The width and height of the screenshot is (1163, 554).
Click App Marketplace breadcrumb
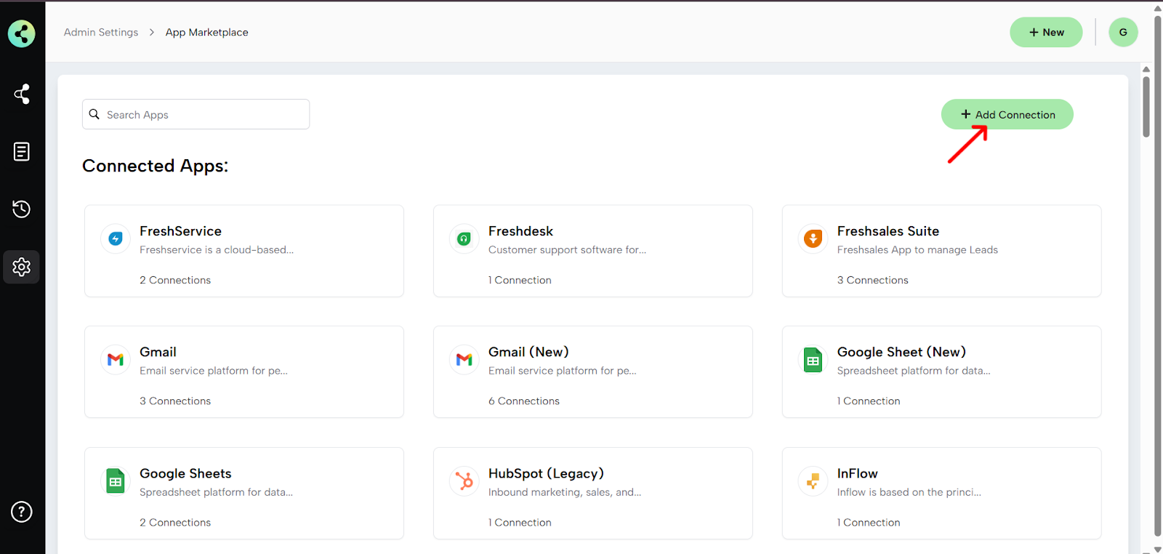(x=207, y=32)
